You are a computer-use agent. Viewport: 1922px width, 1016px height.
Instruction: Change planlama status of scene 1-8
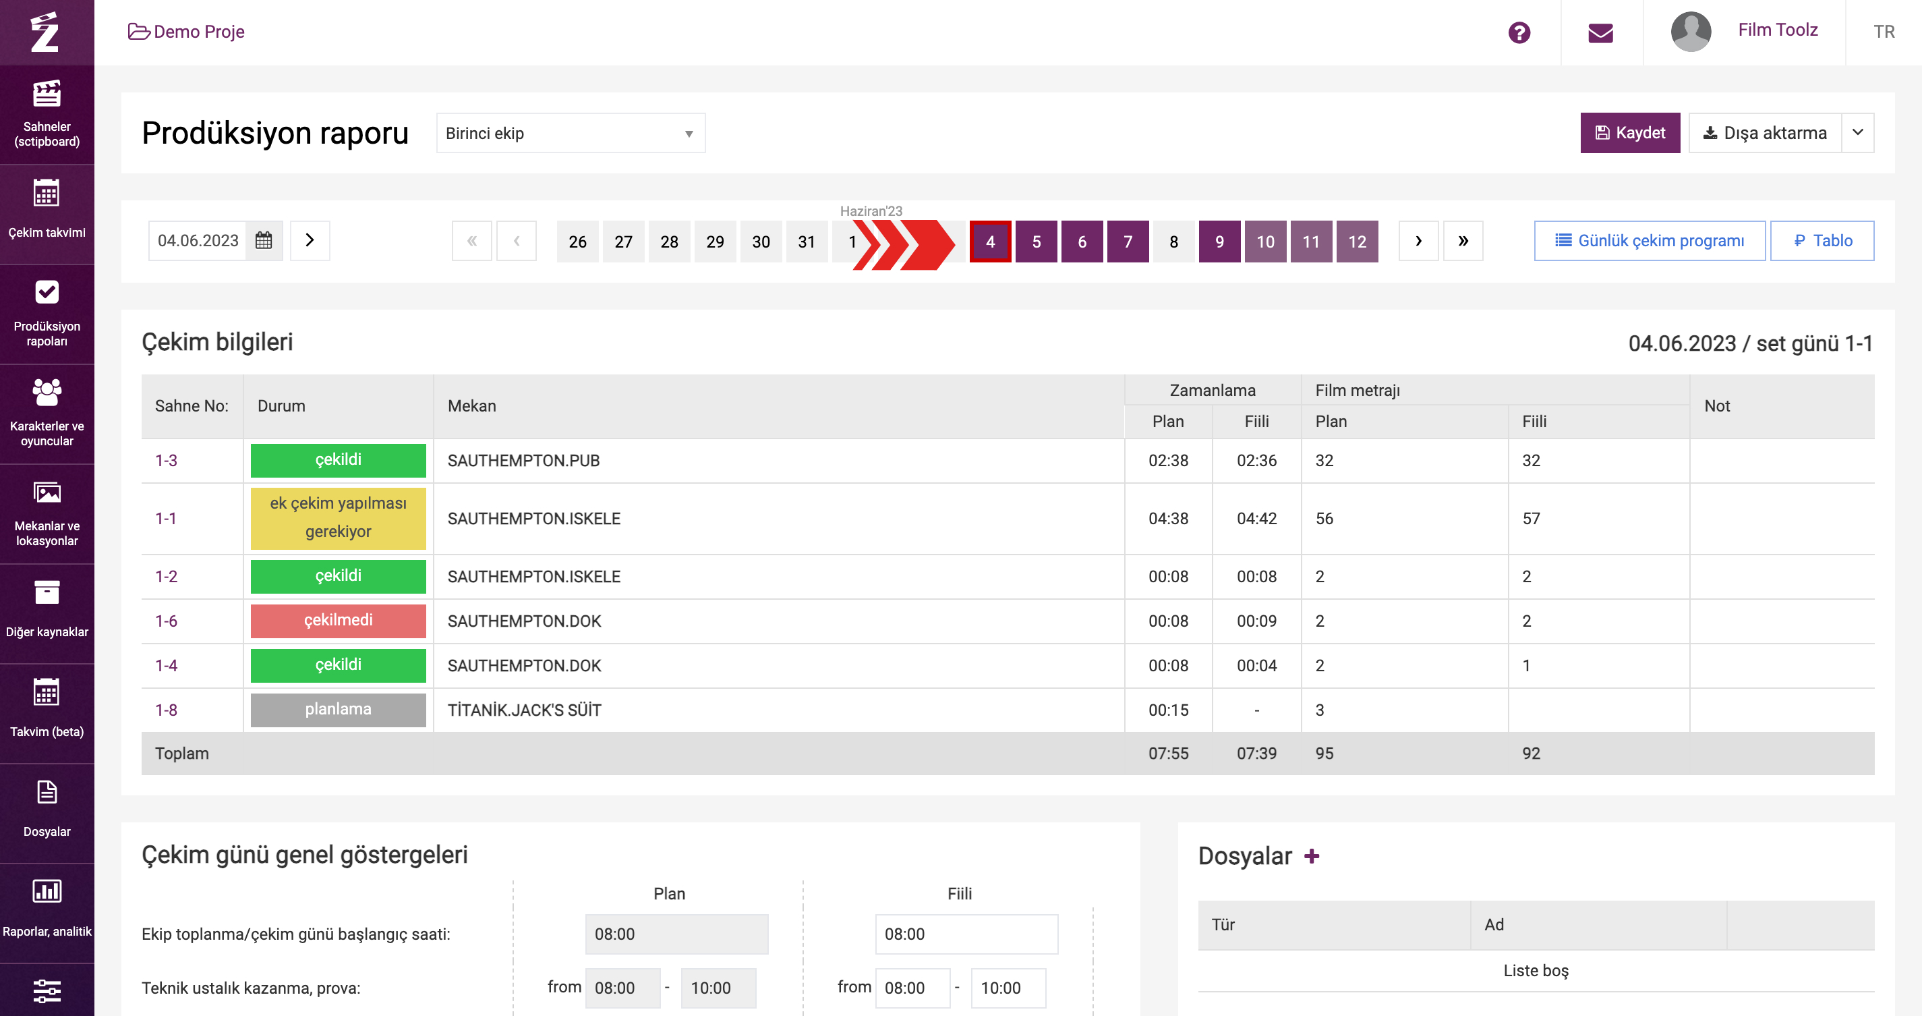(338, 709)
